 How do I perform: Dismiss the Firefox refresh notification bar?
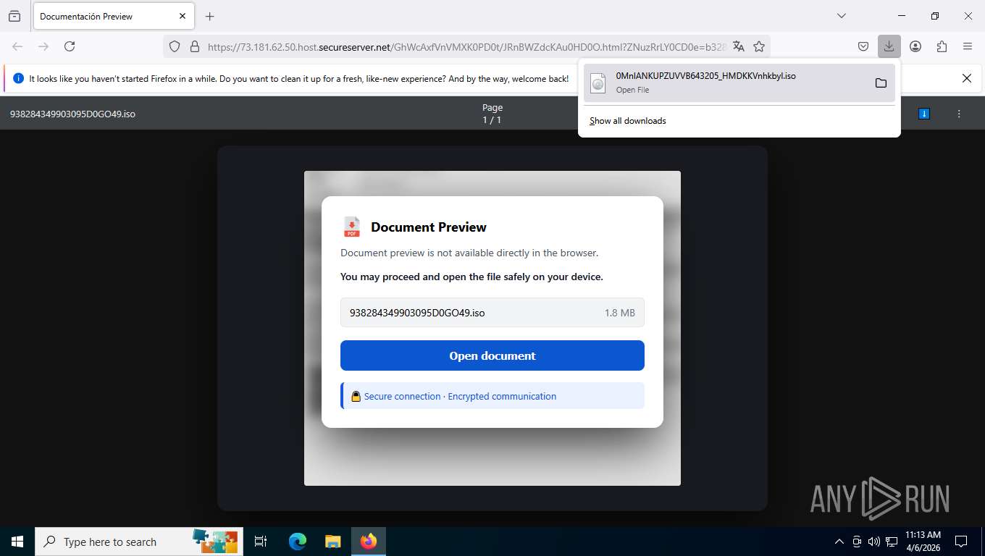(x=966, y=78)
